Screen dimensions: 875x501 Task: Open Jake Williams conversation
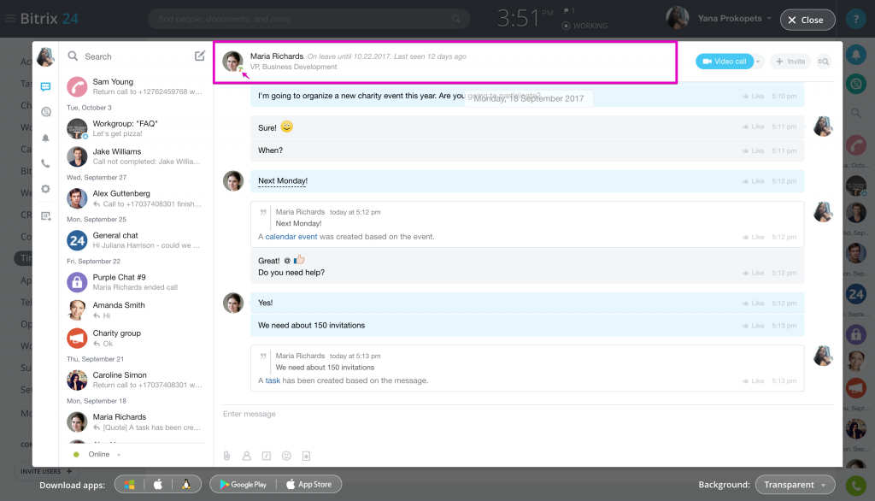click(x=134, y=156)
